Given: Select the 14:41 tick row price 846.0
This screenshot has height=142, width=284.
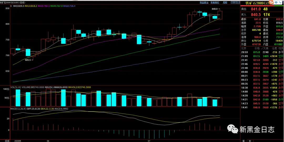Looking at the screenshot, I should tap(257, 107).
